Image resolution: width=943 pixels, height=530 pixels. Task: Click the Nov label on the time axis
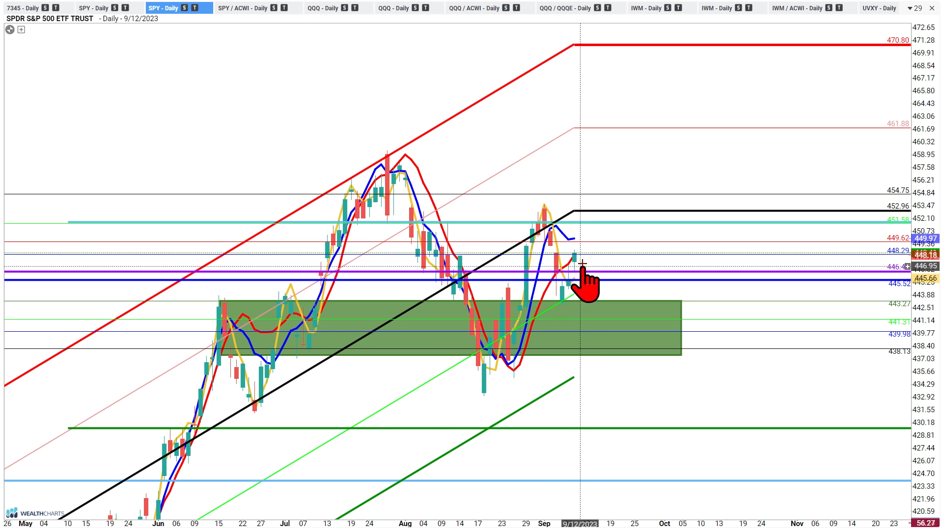click(x=797, y=524)
